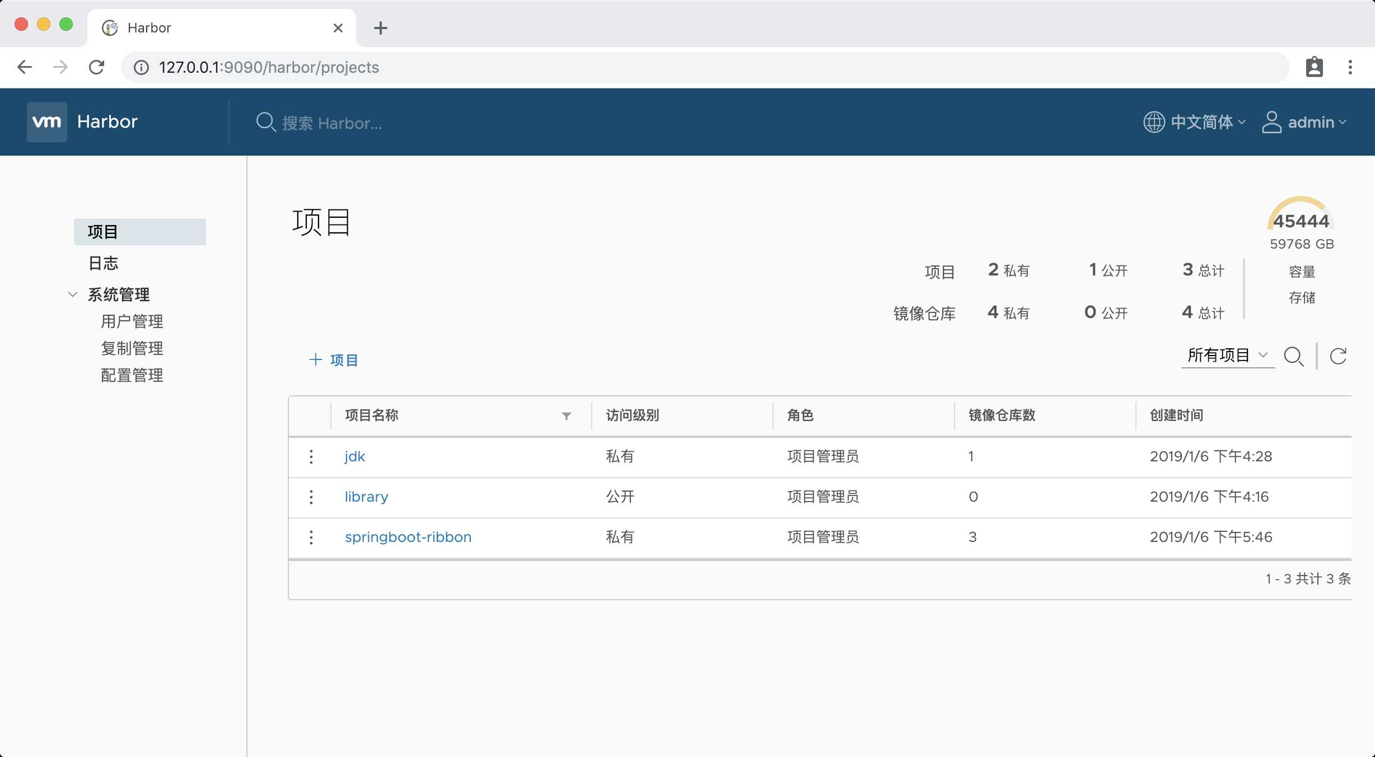Open the library project link
Image resolution: width=1375 pixels, height=757 pixels.
[x=367, y=497]
